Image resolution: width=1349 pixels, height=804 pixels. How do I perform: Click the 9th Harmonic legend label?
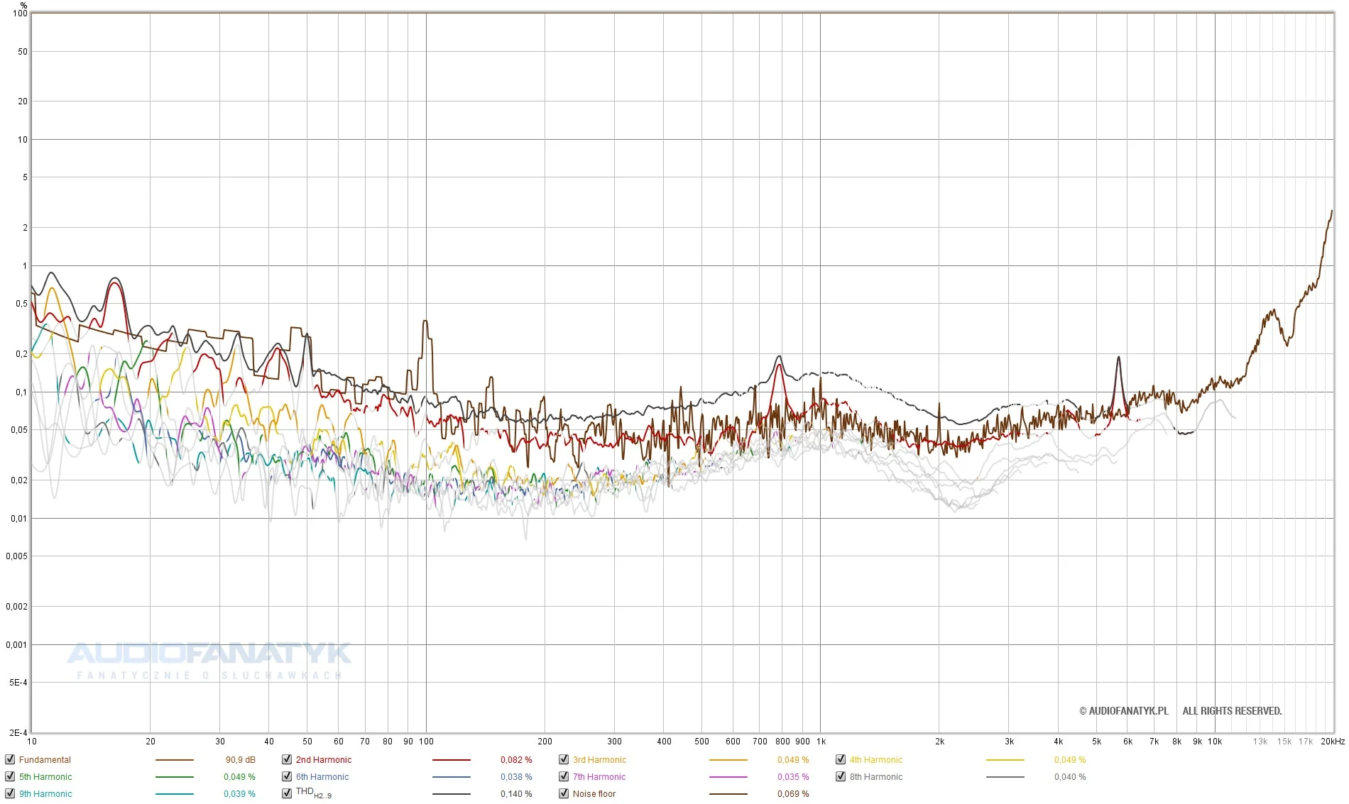point(45,793)
